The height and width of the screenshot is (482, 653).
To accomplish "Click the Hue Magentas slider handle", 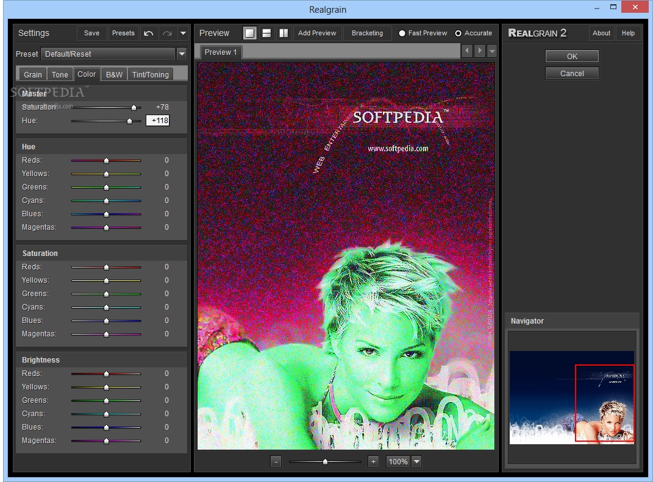I will click(x=106, y=228).
